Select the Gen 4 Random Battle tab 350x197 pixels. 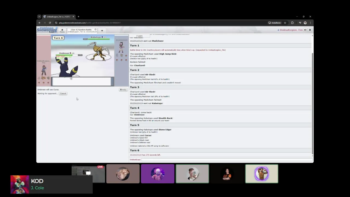pos(82,30)
